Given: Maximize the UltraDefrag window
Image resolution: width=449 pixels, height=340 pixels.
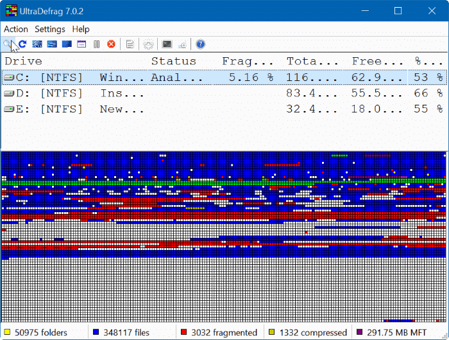Looking at the screenshot, I should pyautogui.click(x=398, y=11).
